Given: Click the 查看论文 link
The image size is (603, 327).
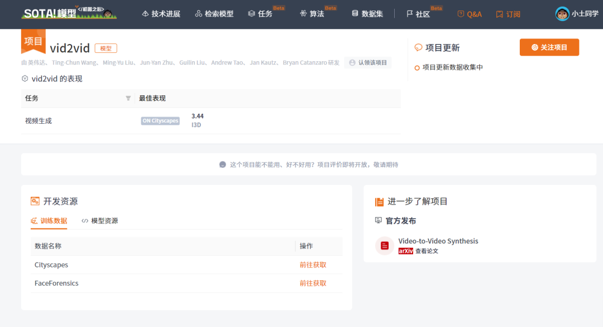Looking at the screenshot, I should [427, 251].
